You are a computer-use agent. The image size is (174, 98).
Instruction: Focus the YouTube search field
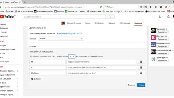(x=64, y=17)
